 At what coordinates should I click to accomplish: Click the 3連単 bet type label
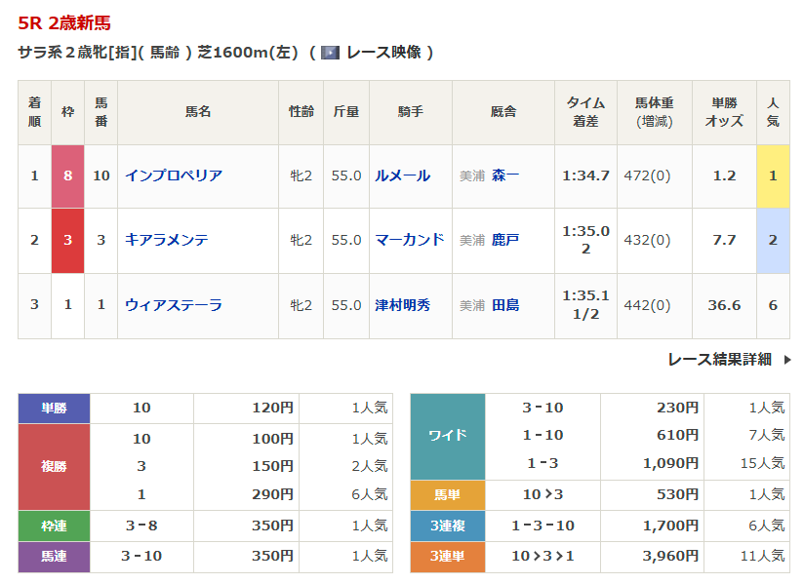447,557
